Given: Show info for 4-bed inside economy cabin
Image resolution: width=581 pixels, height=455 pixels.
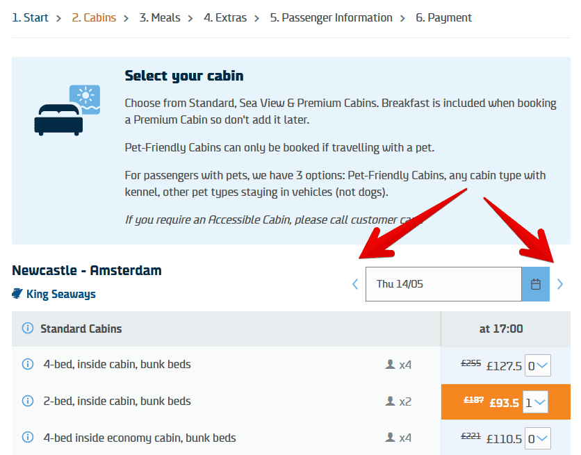Looking at the screenshot, I should click(28, 438).
